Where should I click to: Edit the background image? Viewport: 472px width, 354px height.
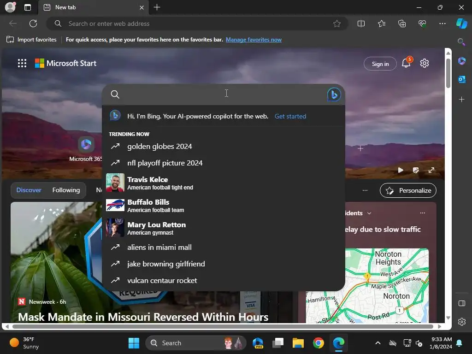(416, 170)
